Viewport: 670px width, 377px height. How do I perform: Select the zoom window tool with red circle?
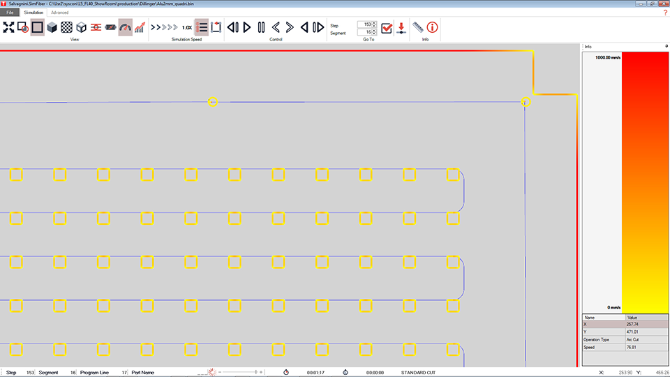click(x=22, y=27)
